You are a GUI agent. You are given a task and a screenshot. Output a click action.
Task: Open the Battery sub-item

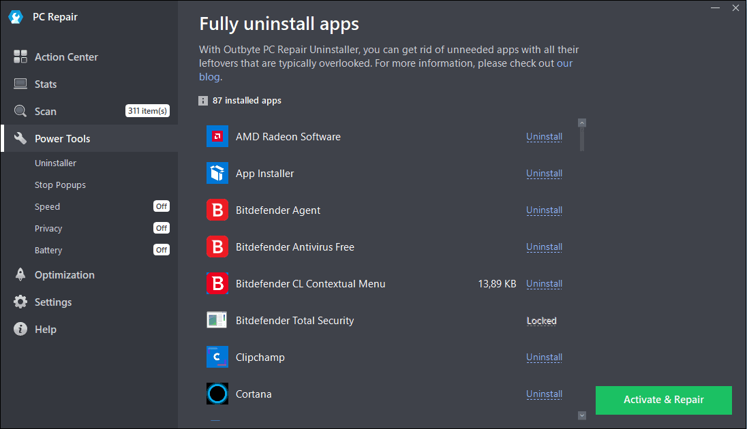[48, 251]
